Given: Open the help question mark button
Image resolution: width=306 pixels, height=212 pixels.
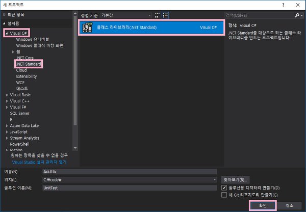Looking at the screenshot, I should tap(283, 5).
